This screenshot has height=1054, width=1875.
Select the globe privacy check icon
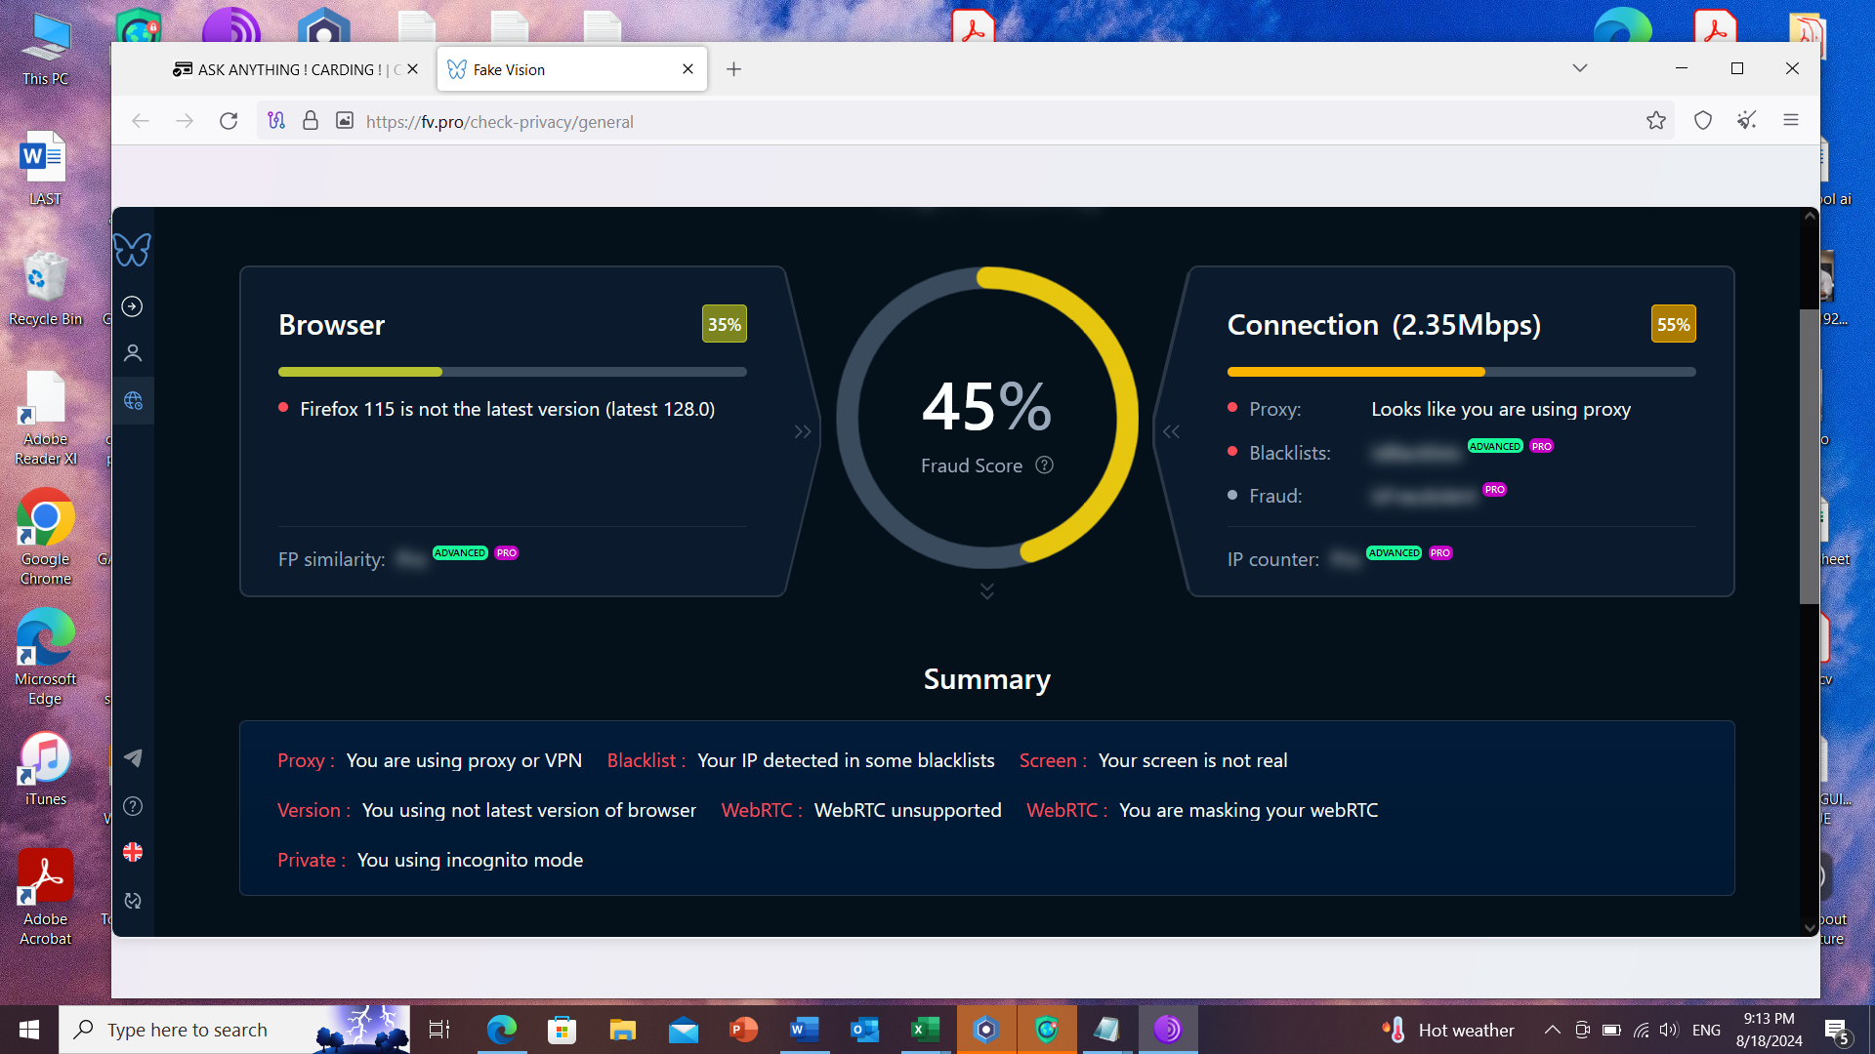pyautogui.click(x=133, y=401)
